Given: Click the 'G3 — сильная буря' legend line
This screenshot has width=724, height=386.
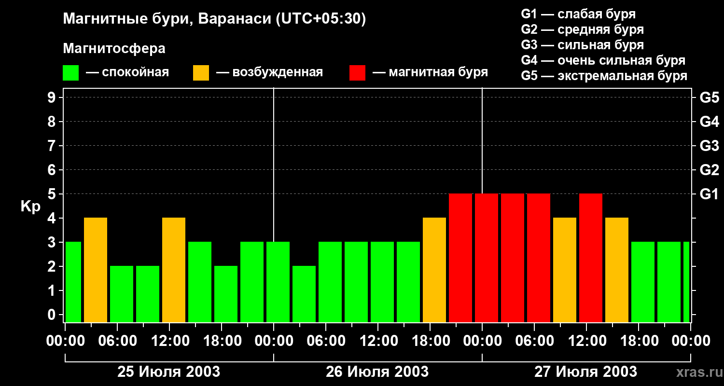Looking at the screenshot, I should point(582,45).
